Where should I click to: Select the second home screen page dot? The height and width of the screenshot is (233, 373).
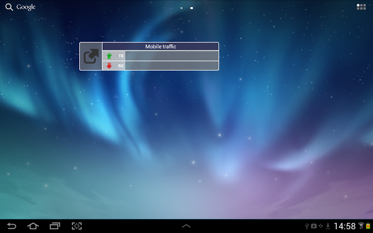pyautogui.click(x=192, y=8)
